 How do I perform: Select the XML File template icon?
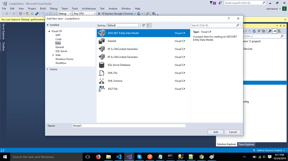tap(102, 73)
